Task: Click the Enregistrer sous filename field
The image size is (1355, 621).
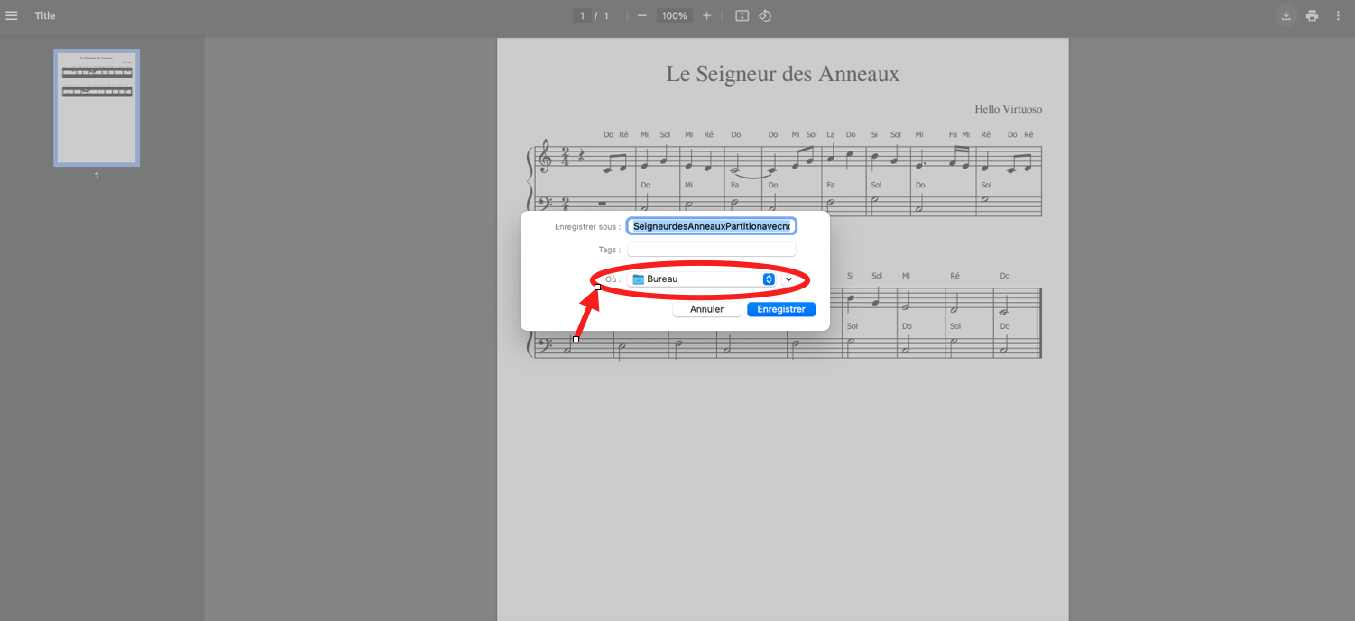Action: click(712, 226)
